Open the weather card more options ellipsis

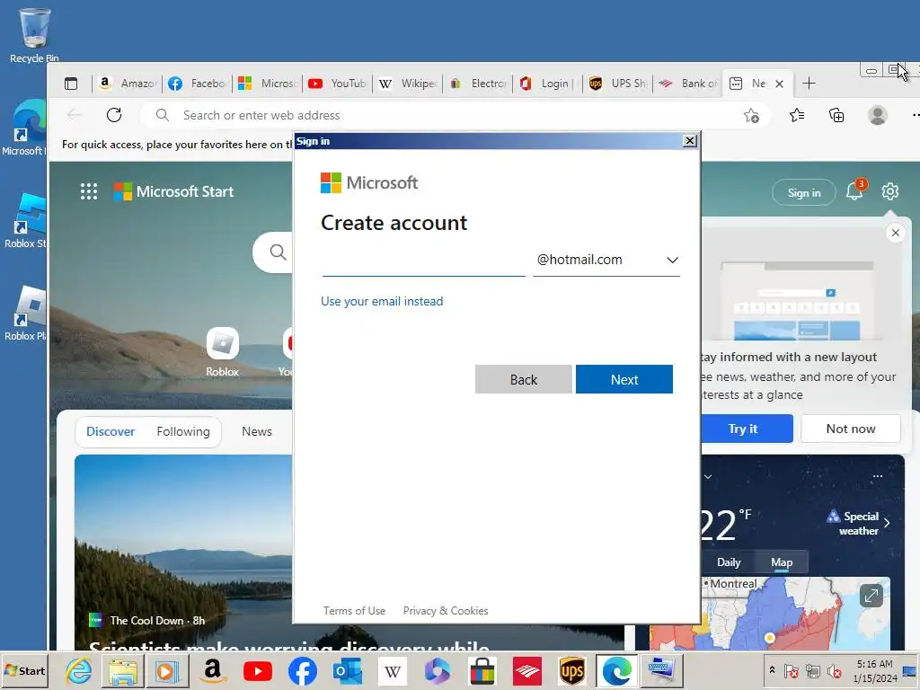(x=877, y=476)
